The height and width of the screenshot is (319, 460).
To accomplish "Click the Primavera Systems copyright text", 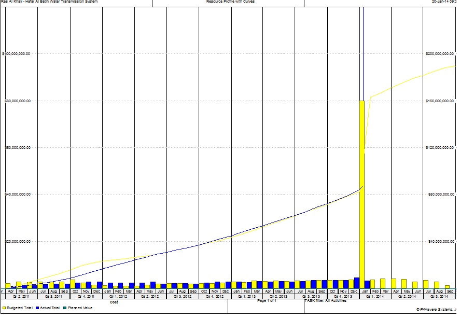I will pos(436,309).
